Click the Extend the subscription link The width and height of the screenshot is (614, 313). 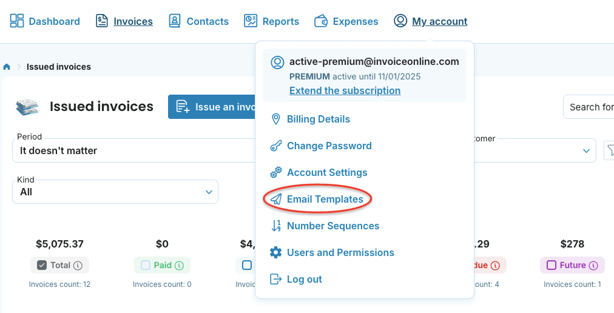[345, 90]
